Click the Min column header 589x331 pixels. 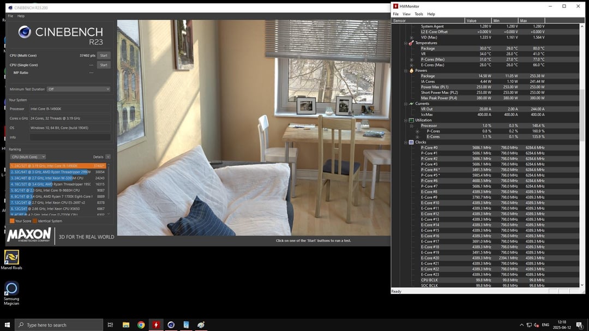pos(504,21)
